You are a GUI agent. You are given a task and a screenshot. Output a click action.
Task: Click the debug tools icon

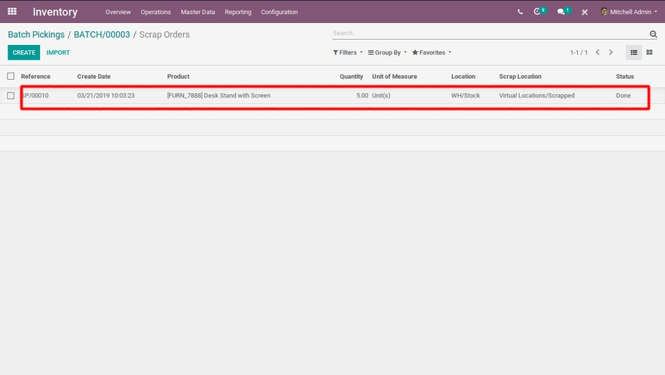pyautogui.click(x=584, y=12)
